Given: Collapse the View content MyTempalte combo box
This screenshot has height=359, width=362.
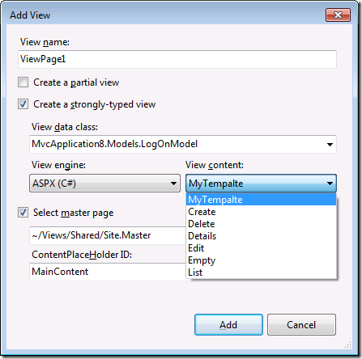Looking at the screenshot, I should (x=261, y=184).
